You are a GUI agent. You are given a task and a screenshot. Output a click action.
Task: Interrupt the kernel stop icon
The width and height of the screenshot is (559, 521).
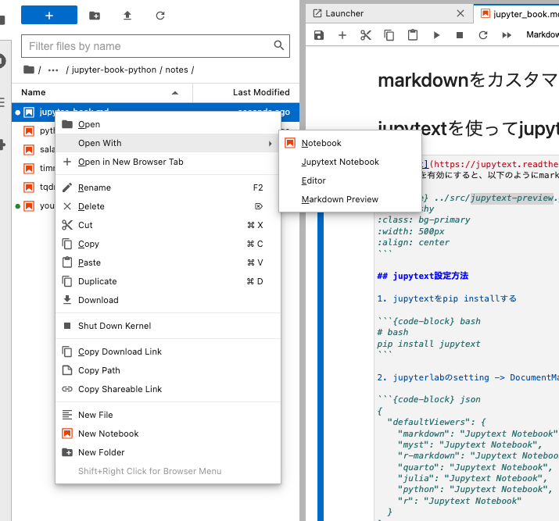coord(460,35)
